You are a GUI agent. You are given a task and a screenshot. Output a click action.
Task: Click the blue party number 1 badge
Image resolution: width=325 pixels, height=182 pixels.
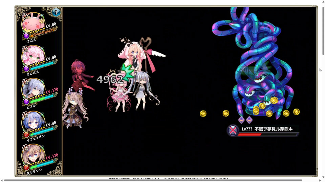pyautogui.click(x=56, y=12)
